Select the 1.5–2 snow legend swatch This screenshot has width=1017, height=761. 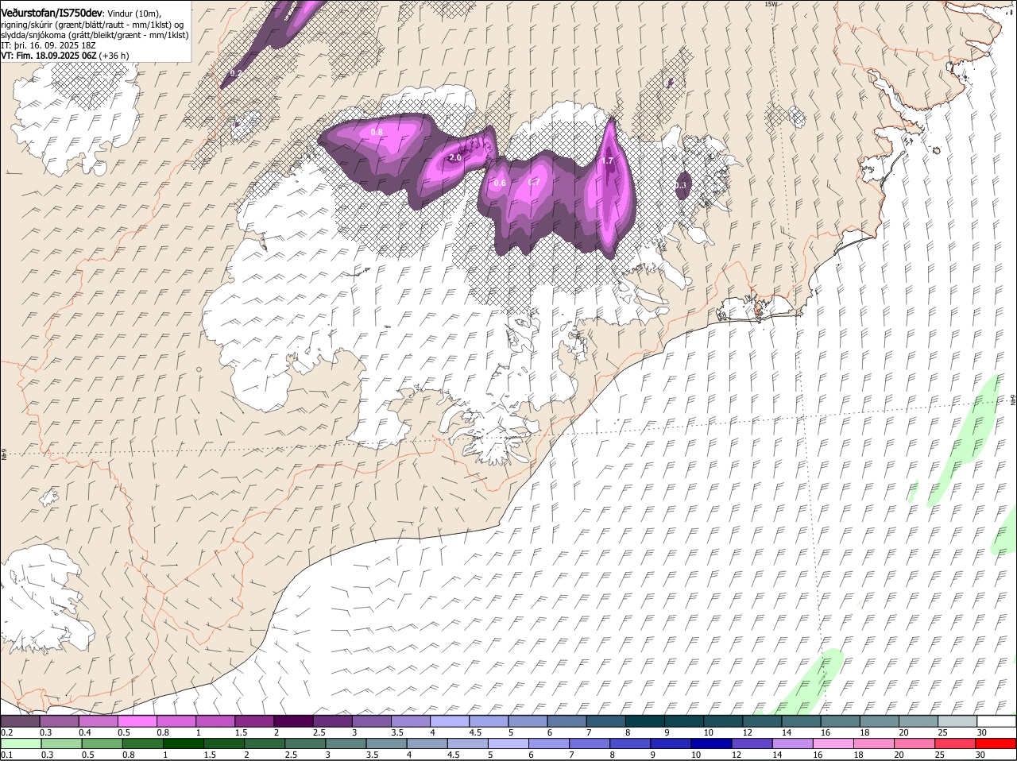pyautogui.click(x=254, y=720)
